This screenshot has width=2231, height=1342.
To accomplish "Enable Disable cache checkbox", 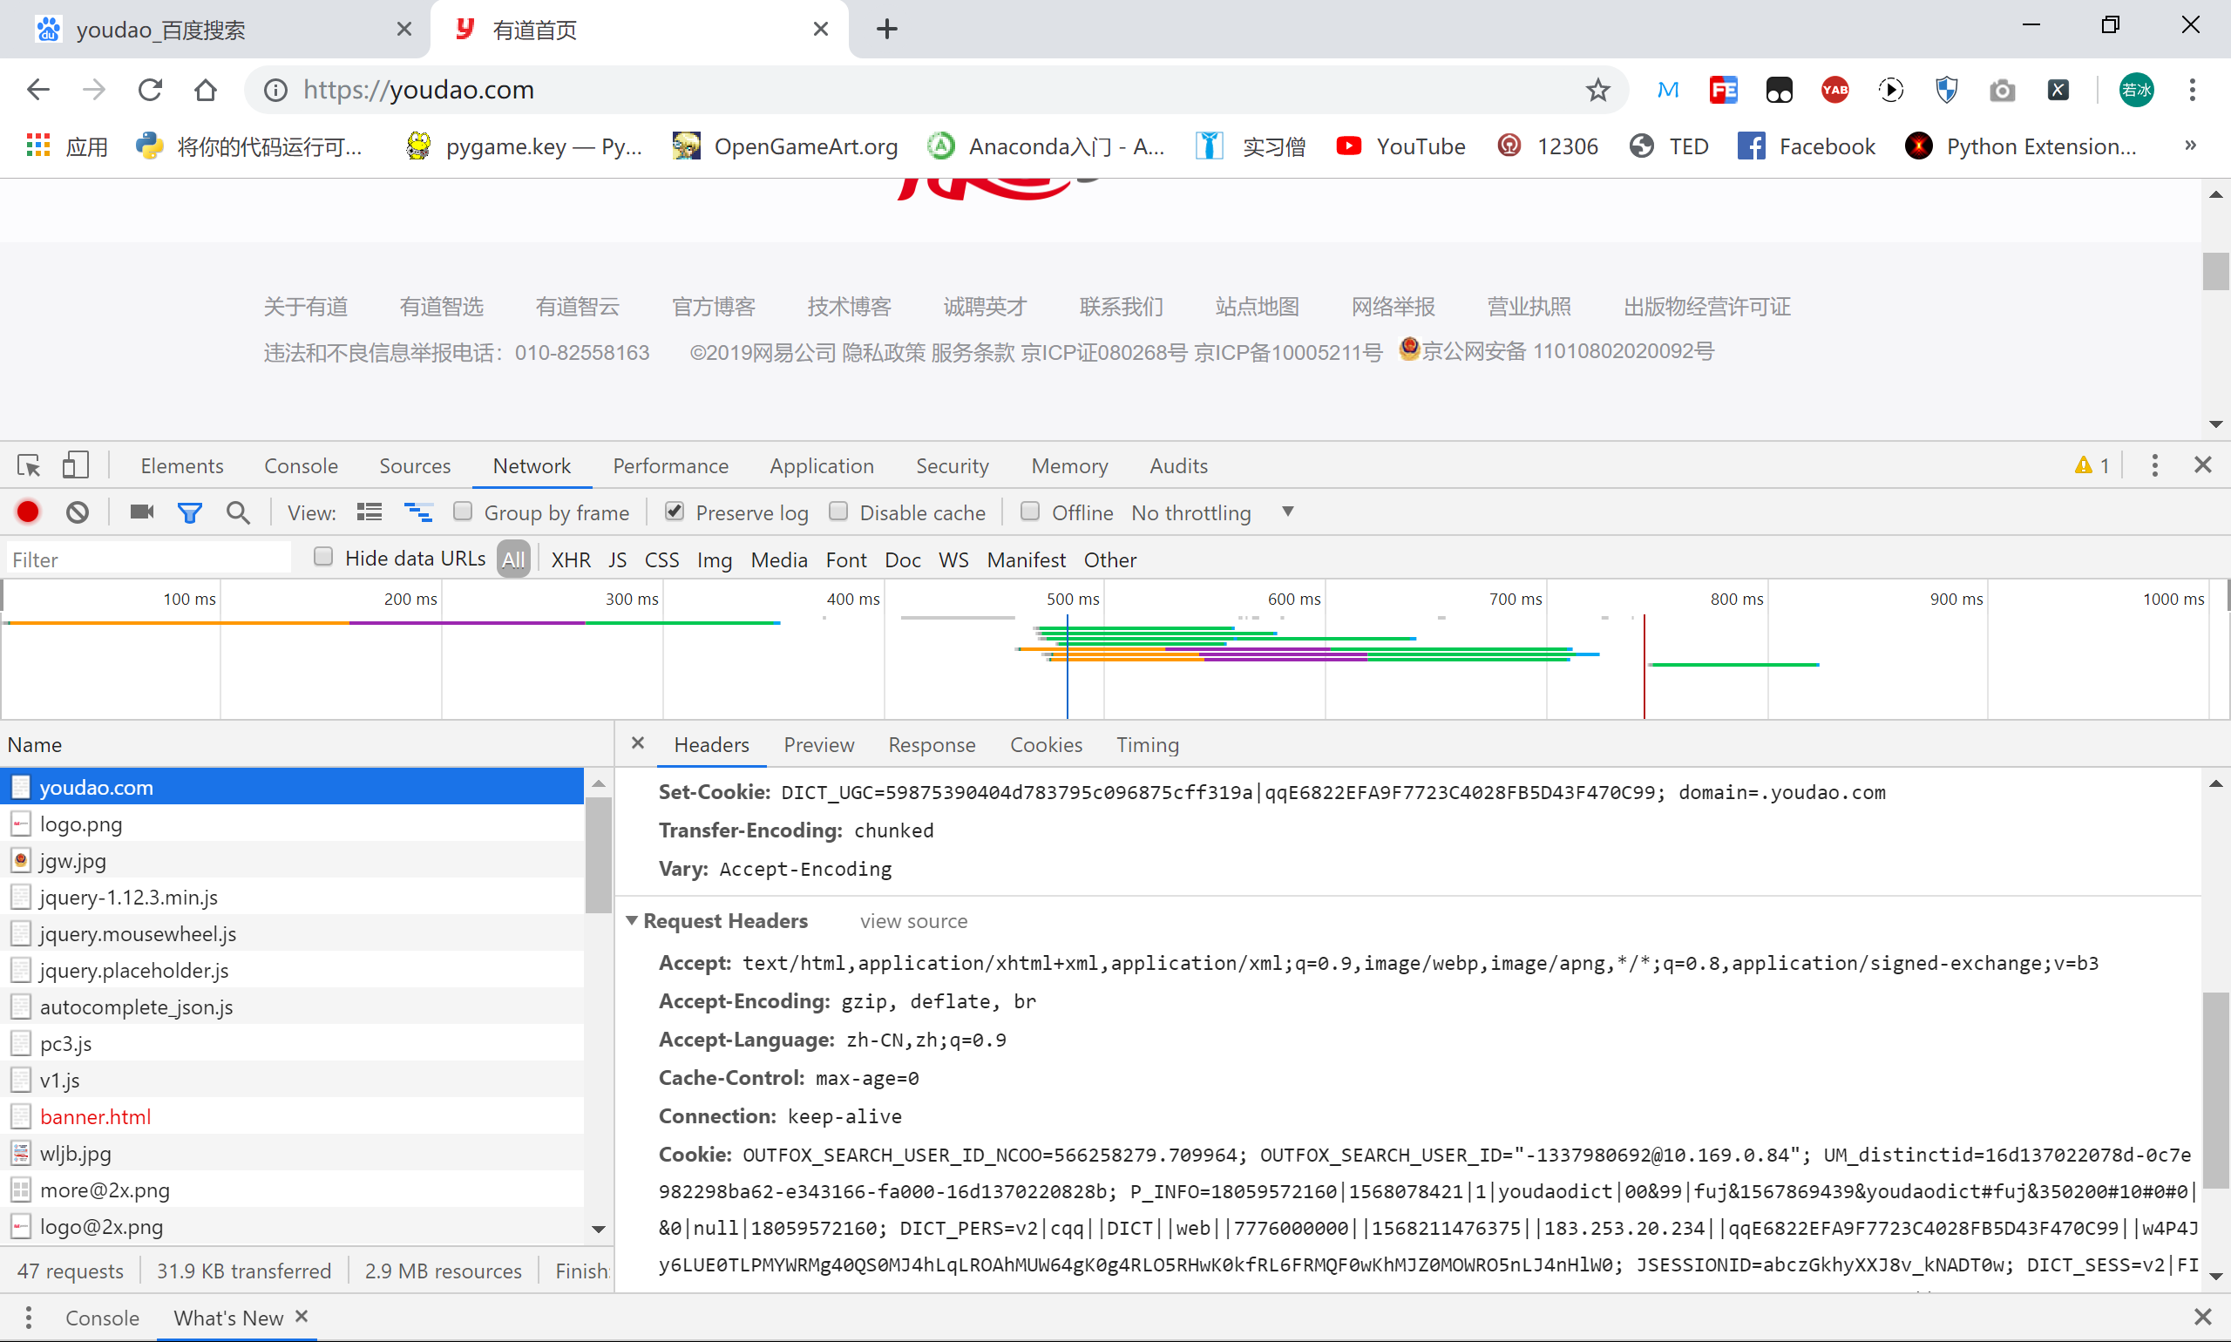I will click(x=838, y=511).
